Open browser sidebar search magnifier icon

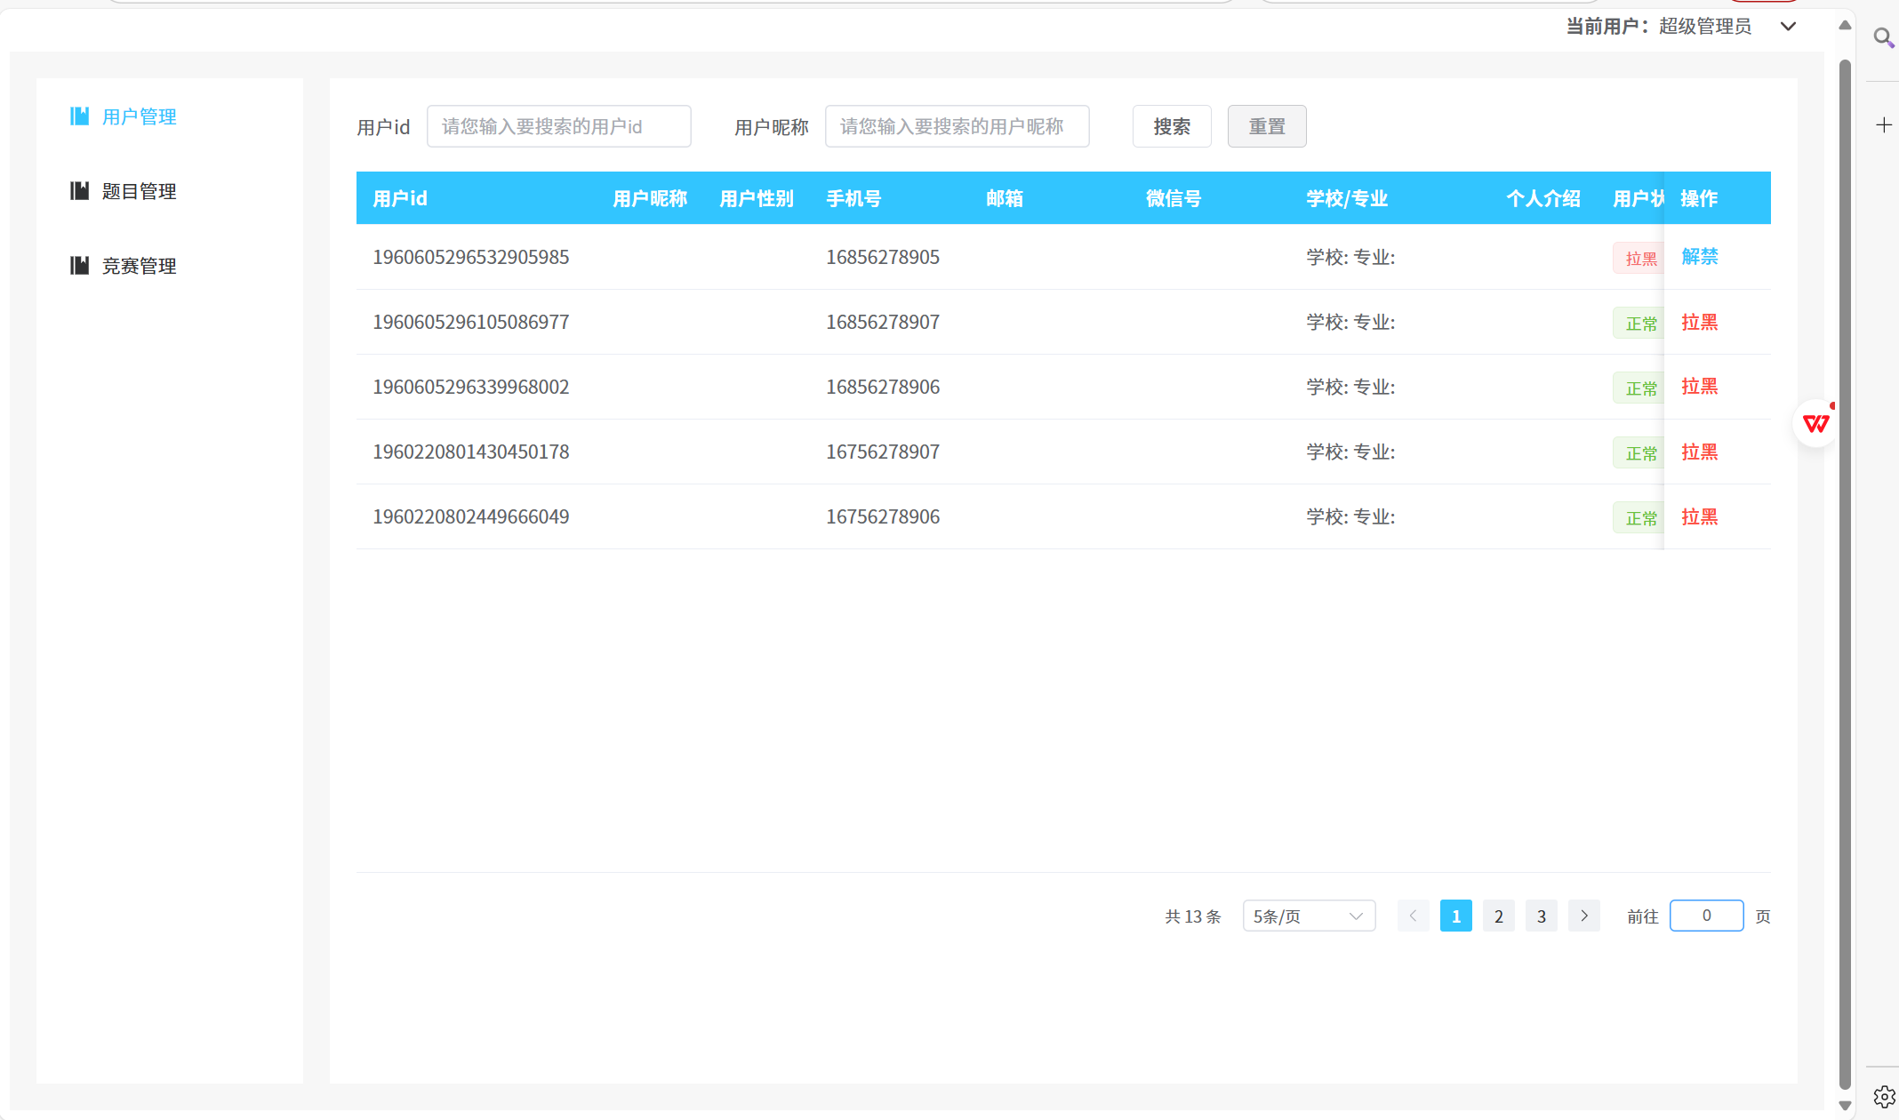click(x=1882, y=38)
